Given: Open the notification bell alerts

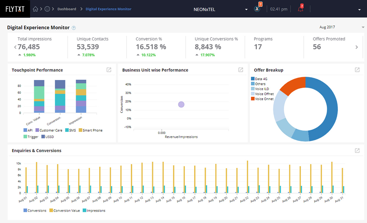Looking at the screenshot, I should (300, 9).
